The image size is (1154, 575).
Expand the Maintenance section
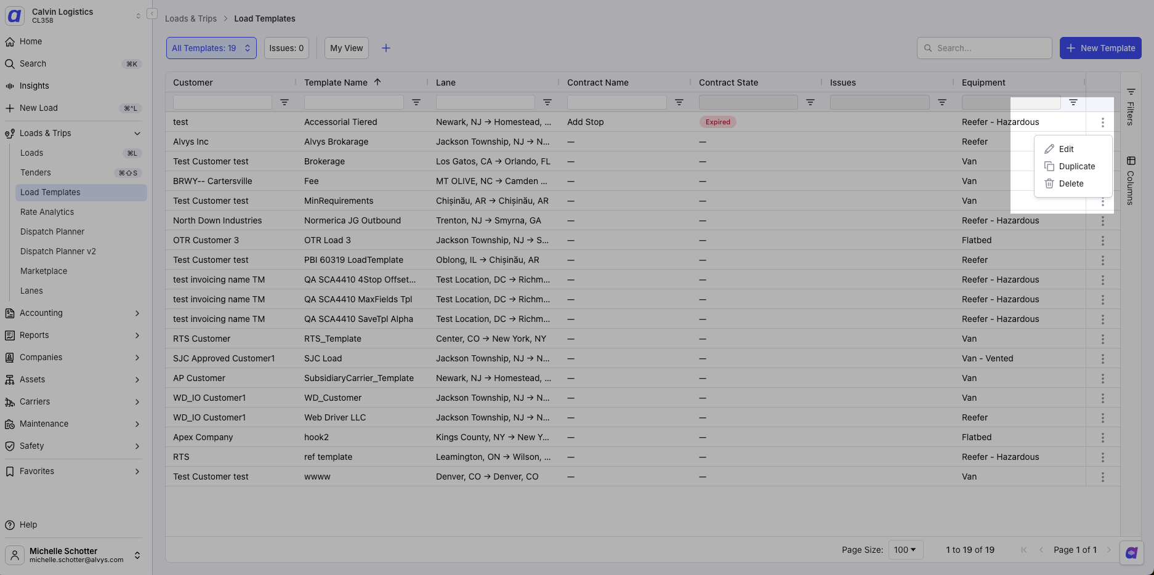click(x=137, y=424)
